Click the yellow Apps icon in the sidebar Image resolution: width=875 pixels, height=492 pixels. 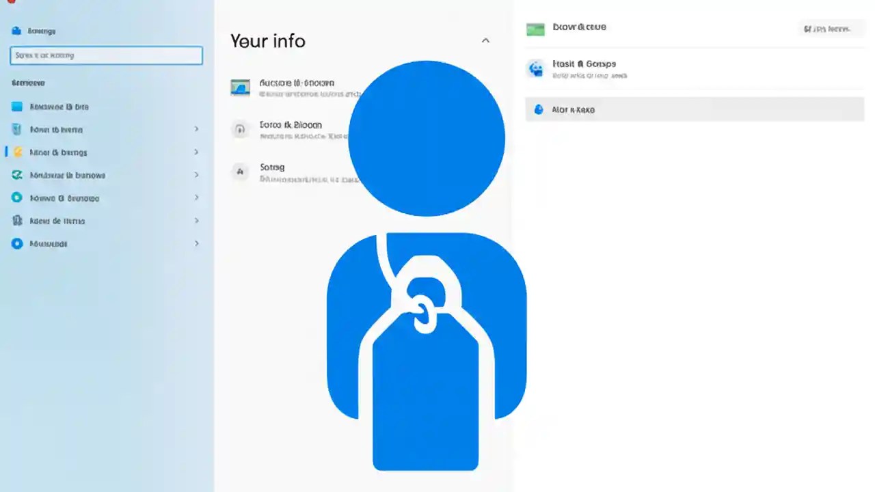pyautogui.click(x=16, y=152)
